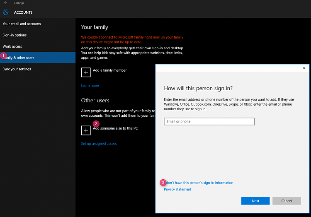Click the Learn more link
The image size is (311, 217).
[90, 86]
